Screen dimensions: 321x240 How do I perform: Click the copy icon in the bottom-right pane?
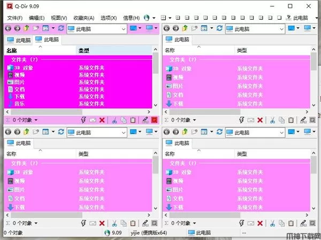(x=282, y=223)
